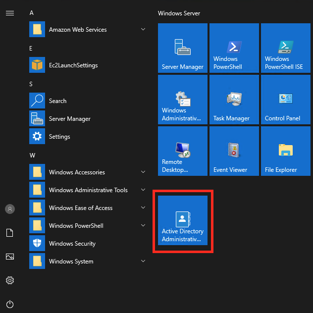This screenshot has width=313, height=313.
Task: Click the Windows Accessories folder label
Action: click(77, 172)
